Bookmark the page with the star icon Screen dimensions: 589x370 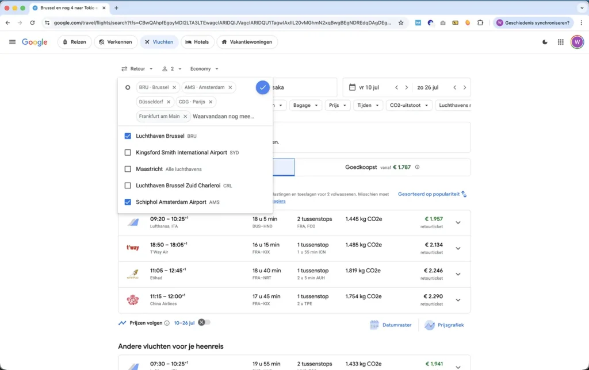click(402, 22)
